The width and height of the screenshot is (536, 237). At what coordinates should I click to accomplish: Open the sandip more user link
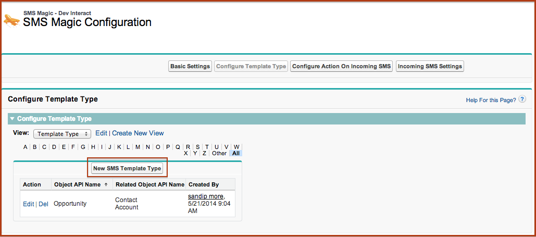coord(206,196)
